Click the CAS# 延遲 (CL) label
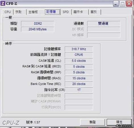 50,61
